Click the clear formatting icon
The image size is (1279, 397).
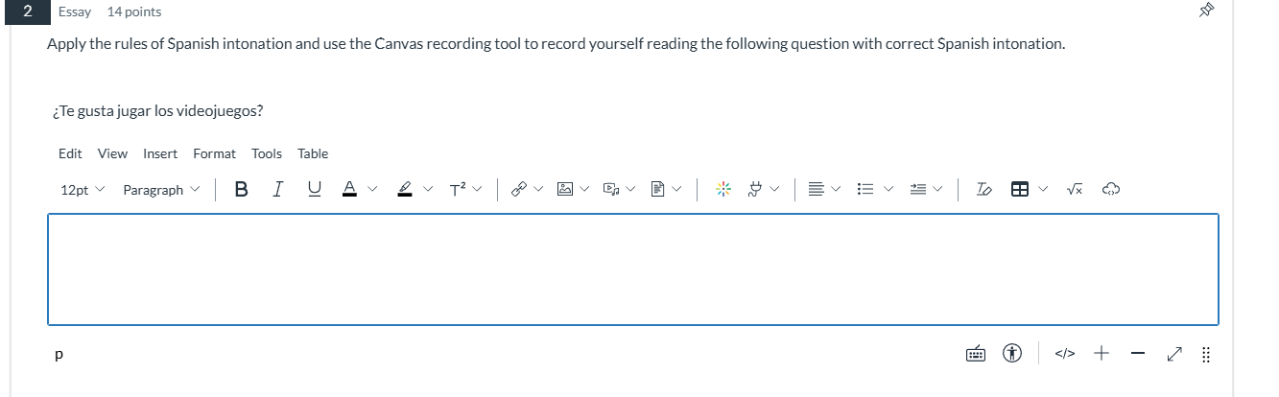click(x=984, y=190)
